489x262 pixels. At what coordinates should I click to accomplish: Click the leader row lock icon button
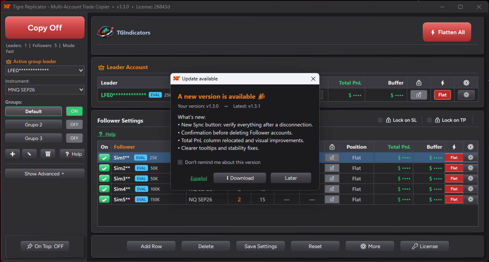(419, 95)
